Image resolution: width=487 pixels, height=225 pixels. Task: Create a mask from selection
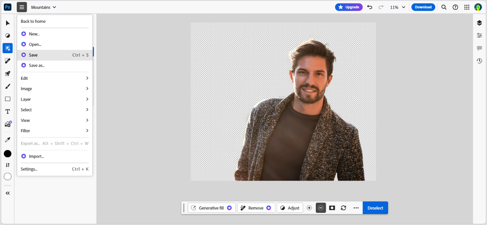pyautogui.click(x=332, y=208)
